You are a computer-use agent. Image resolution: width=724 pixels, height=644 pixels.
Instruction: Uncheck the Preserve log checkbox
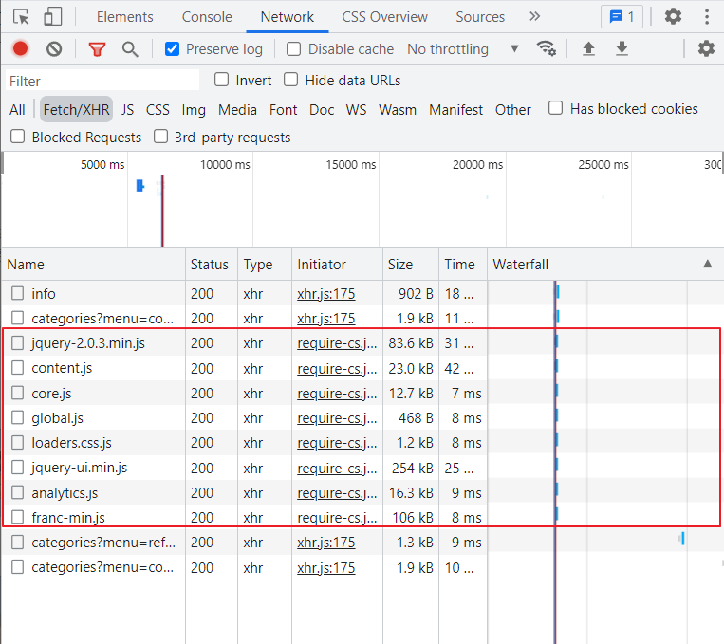tap(173, 49)
